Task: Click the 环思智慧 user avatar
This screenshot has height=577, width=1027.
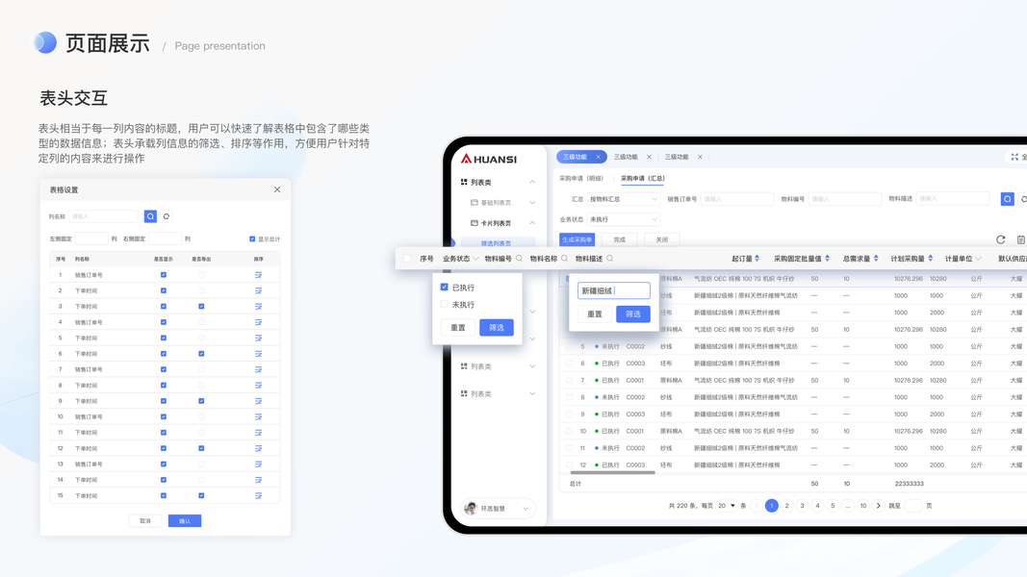Action: [x=471, y=509]
